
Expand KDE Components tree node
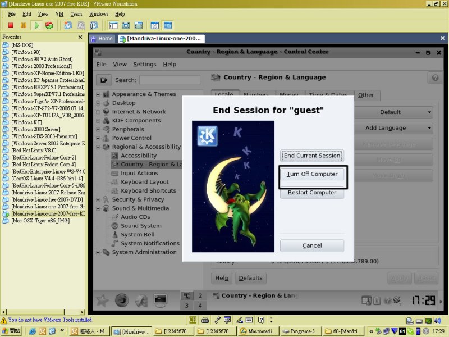pyautogui.click(x=98, y=121)
